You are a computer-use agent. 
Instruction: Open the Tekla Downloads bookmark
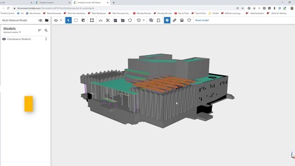coord(52,13)
